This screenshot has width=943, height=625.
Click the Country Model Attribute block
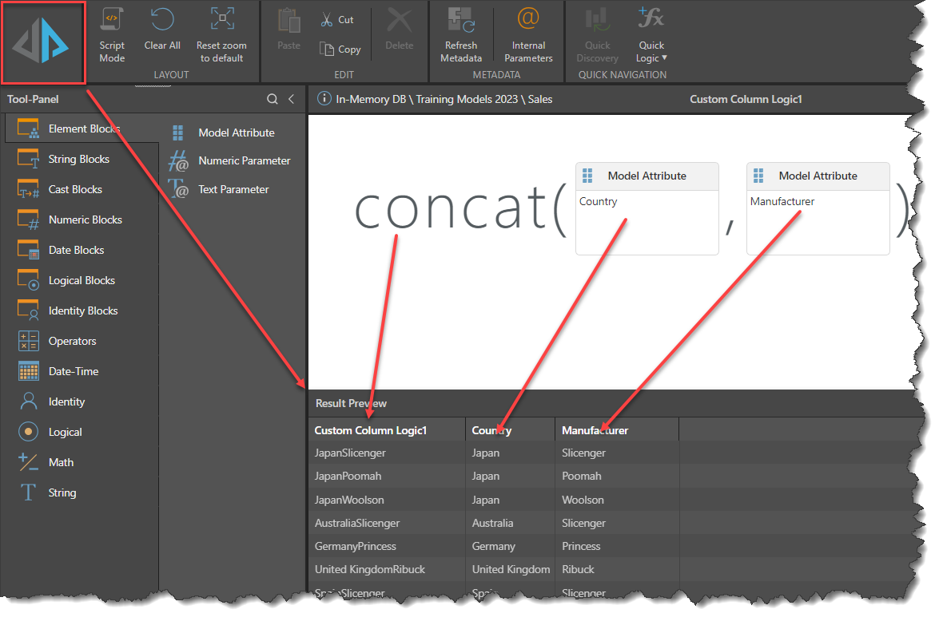[x=647, y=208]
